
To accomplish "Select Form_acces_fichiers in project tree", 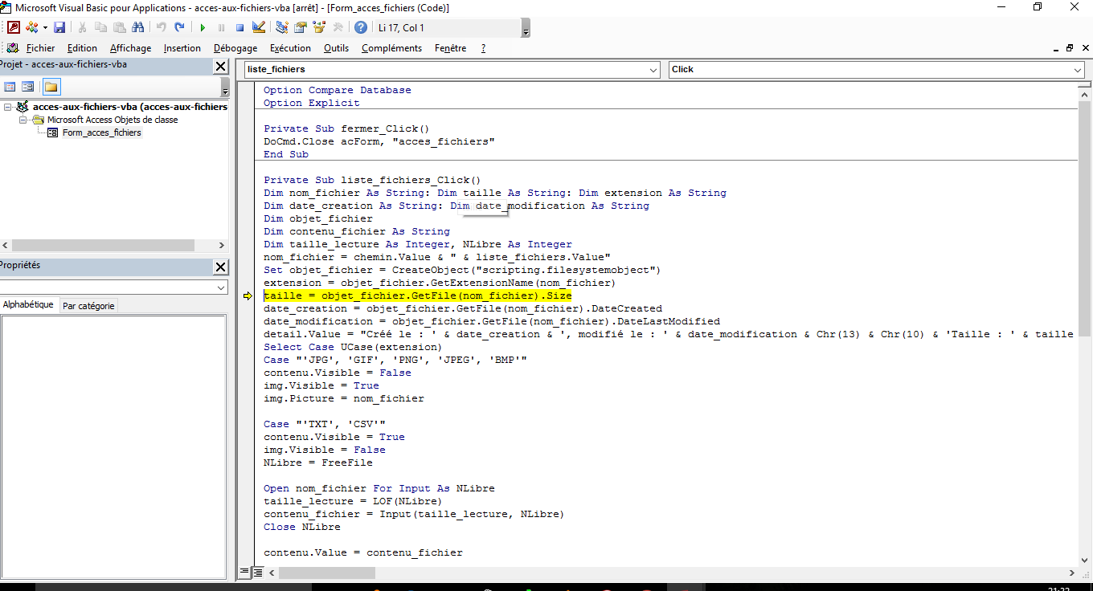I will (x=101, y=132).
